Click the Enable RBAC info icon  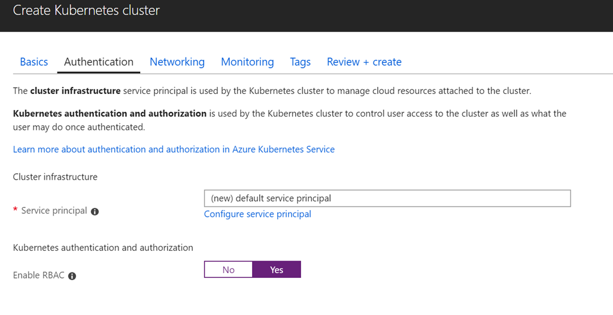pyautogui.click(x=72, y=276)
